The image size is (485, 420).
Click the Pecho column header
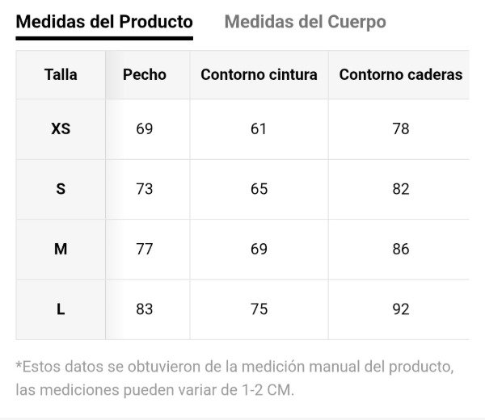coord(145,74)
